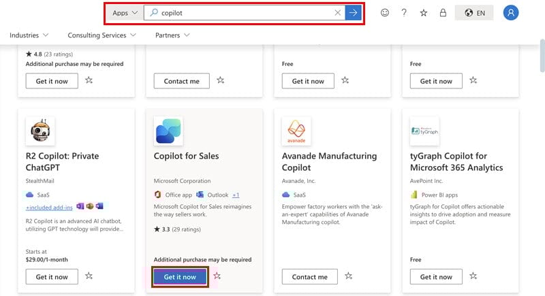Click the Copilot for Sales logo
This screenshot has width=545, height=296.
pos(168,131)
